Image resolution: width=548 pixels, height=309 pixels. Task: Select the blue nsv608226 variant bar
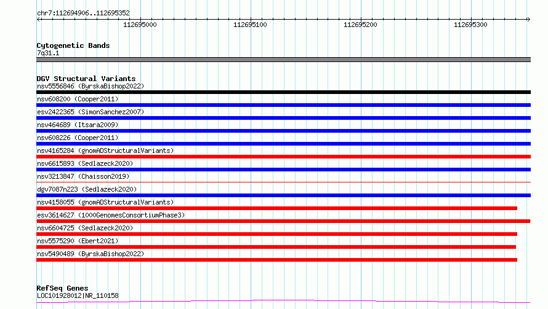283,144
